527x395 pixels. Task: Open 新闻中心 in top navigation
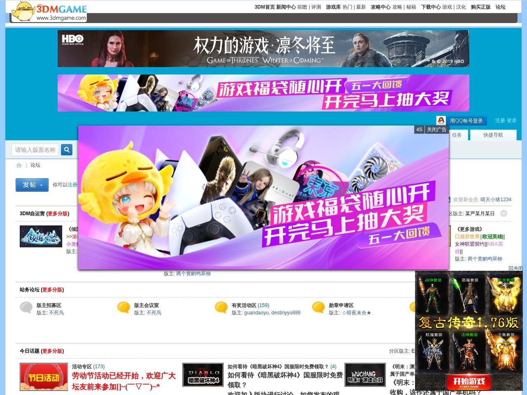(286, 7)
